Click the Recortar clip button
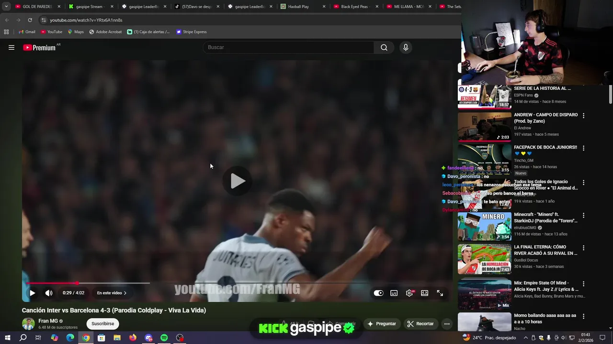This screenshot has width=613, height=344. 420,323
